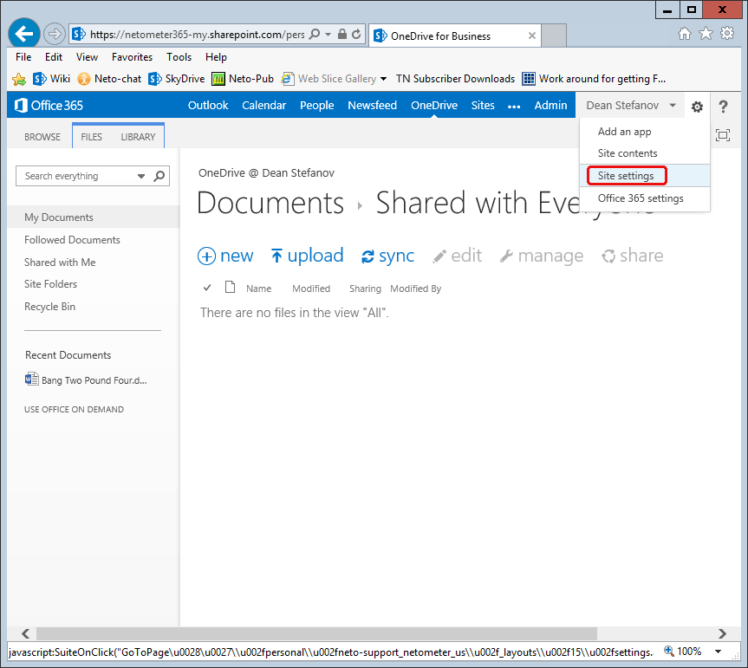748x668 pixels.
Task: Open Site Folders in the sidebar
Action: tap(50, 284)
